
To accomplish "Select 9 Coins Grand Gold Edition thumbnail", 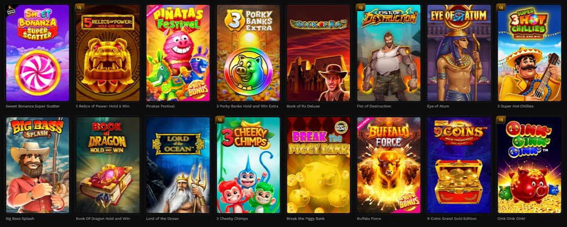I will click(x=459, y=165).
